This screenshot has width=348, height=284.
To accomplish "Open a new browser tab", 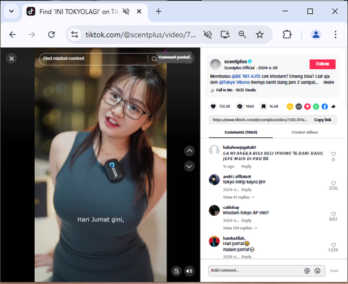I will tap(159, 11).
